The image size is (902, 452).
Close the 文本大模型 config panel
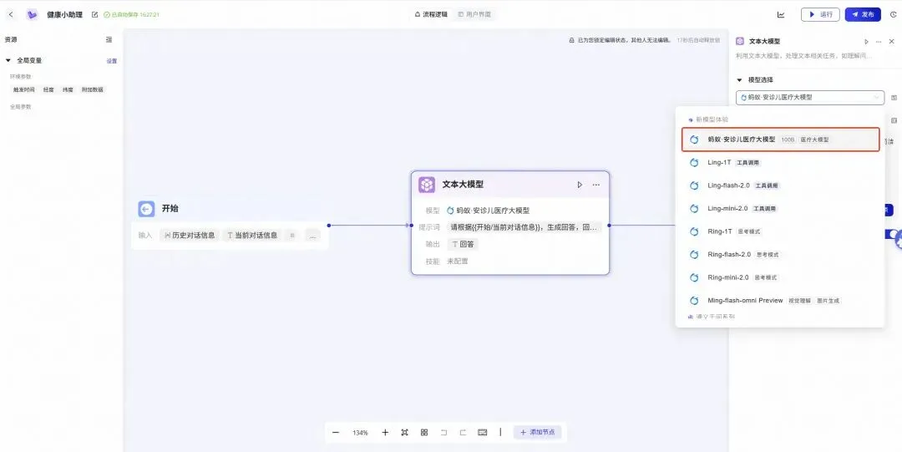pyautogui.click(x=892, y=42)
